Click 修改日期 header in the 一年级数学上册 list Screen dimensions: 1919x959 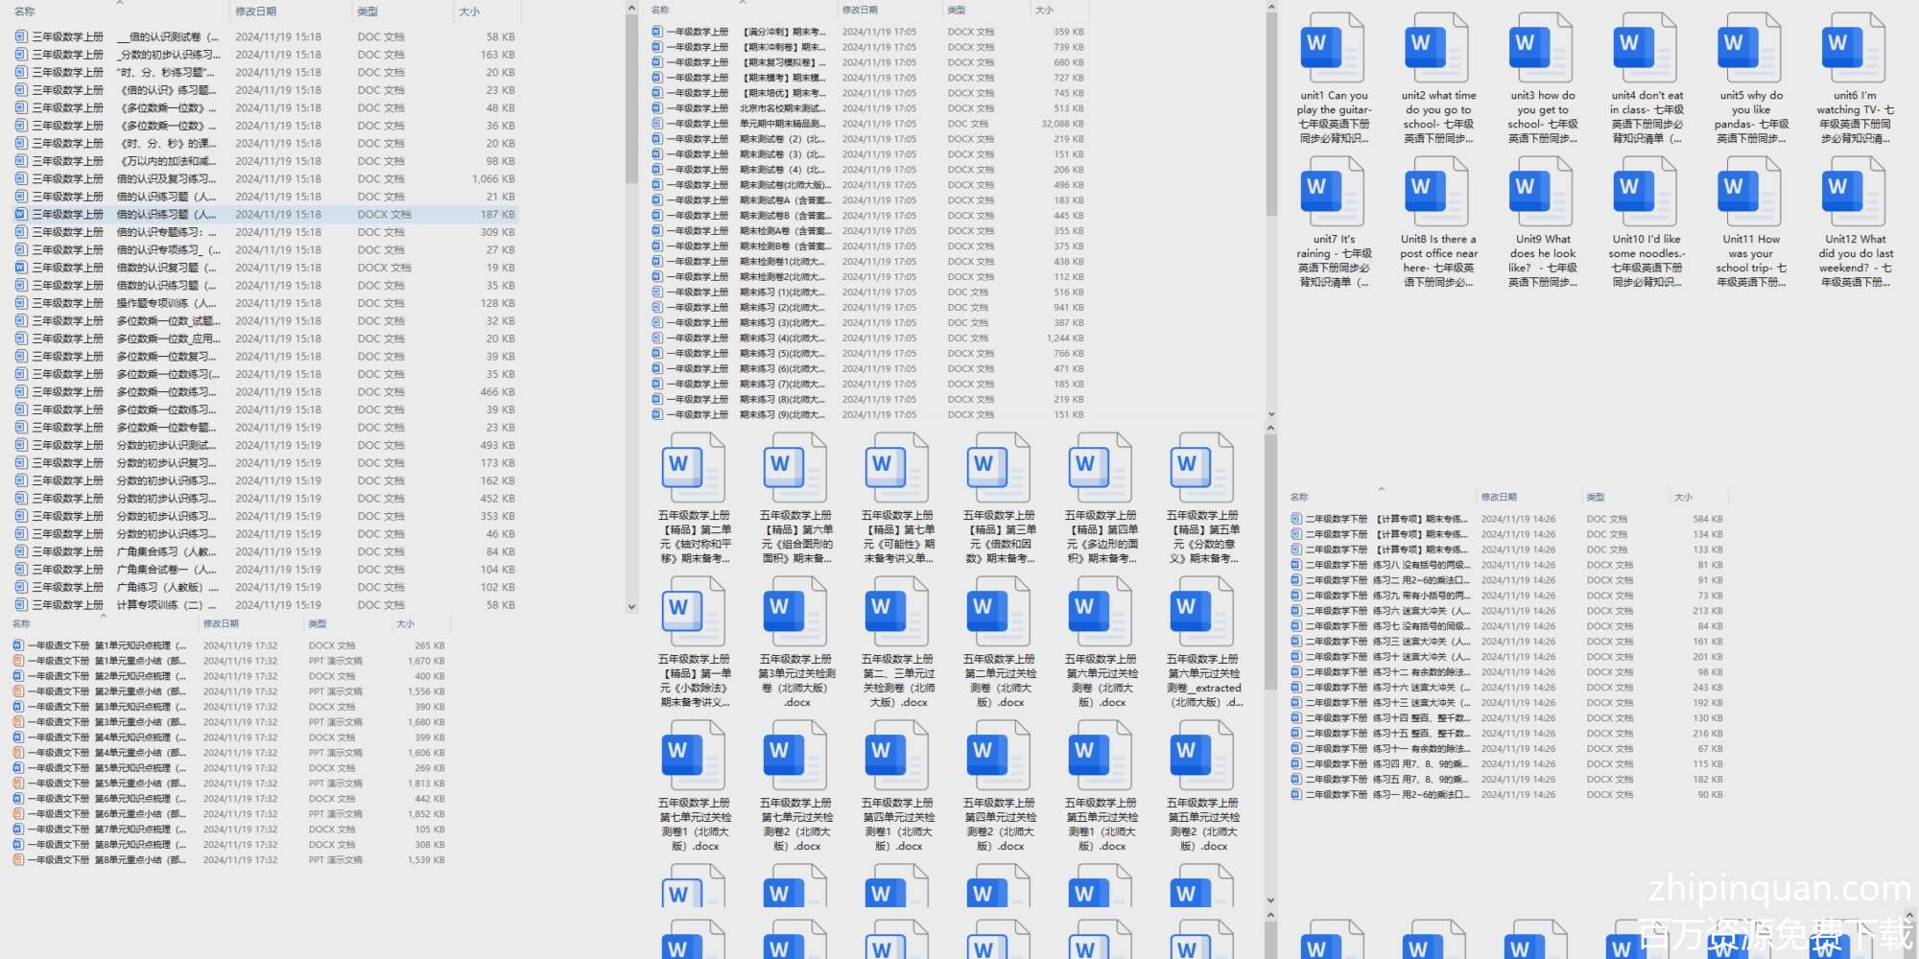click(860, 10)
